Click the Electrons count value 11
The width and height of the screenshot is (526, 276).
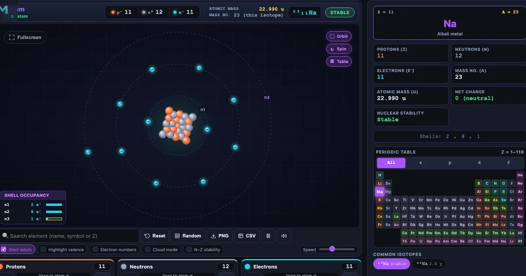click(x=349, y=266)
